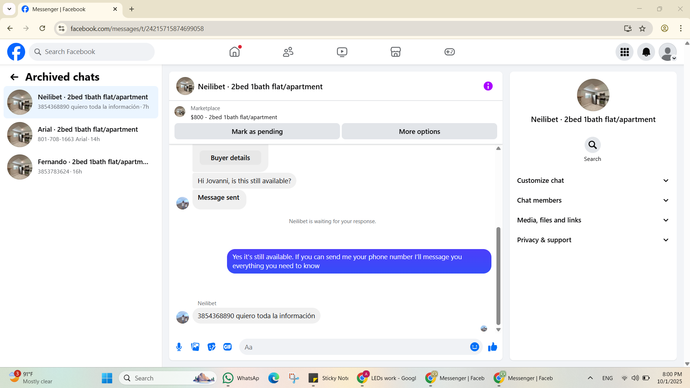
Task: Open Snipping Tool from taskbar
Action: (294, 378)
